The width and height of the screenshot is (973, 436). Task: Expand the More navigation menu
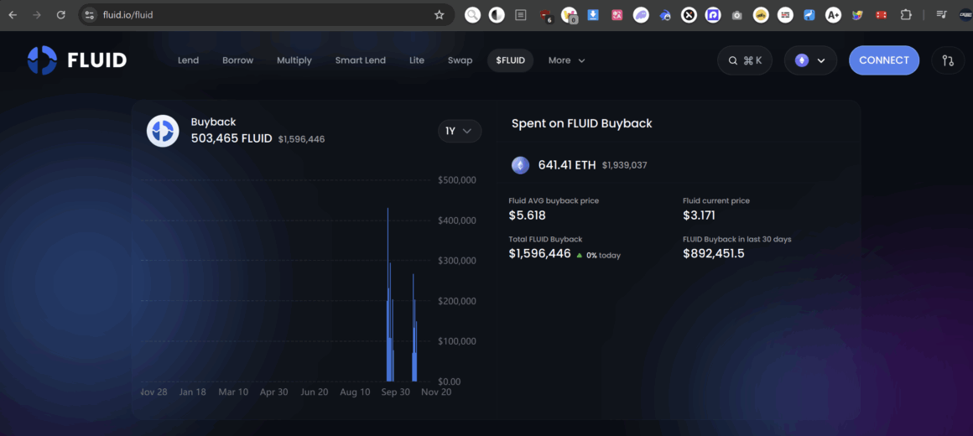point(566,60)
